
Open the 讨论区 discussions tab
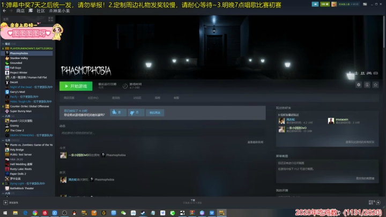137,98
